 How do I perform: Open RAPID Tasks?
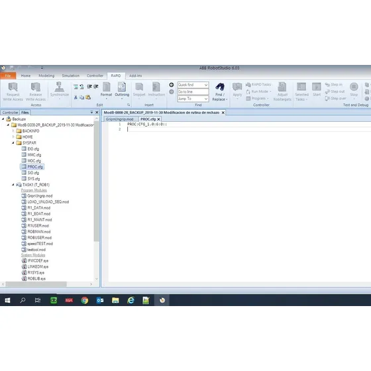tap(258, 85)
